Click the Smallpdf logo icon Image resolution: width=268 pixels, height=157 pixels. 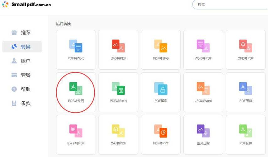point(5,4)
